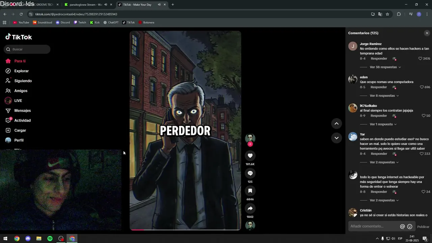Screen dimensions: 432x243
Task: Open YouTube bookmark
Action: pos(21,23)
